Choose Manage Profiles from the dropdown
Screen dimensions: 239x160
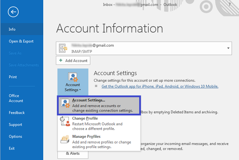(99, 142)
